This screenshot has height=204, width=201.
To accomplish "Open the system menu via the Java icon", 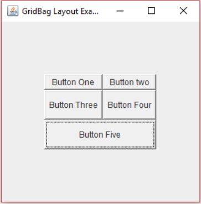I will 13,11.
